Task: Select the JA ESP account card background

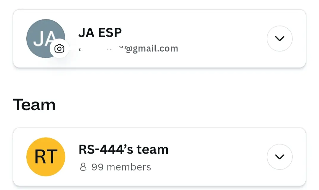Action: click(159, 38)
